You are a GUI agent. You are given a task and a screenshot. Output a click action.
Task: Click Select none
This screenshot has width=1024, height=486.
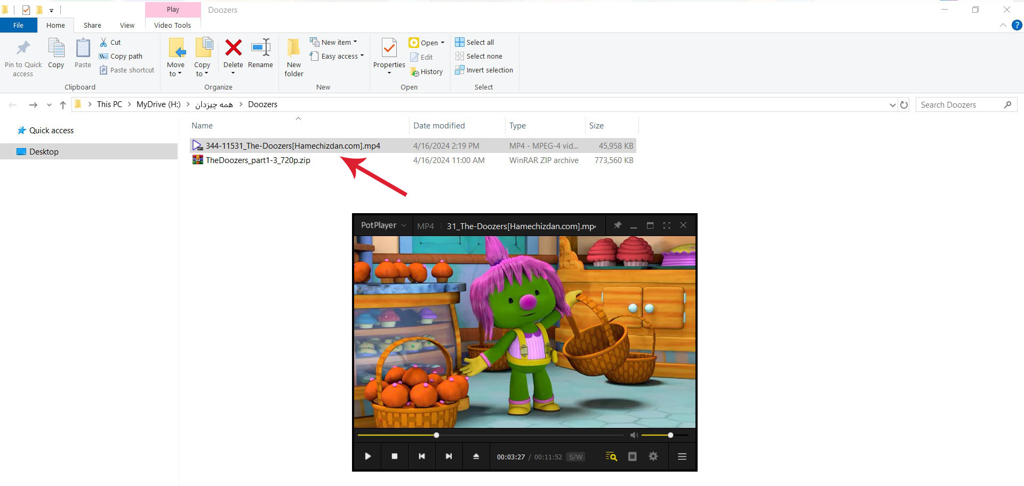coord(478,56)
